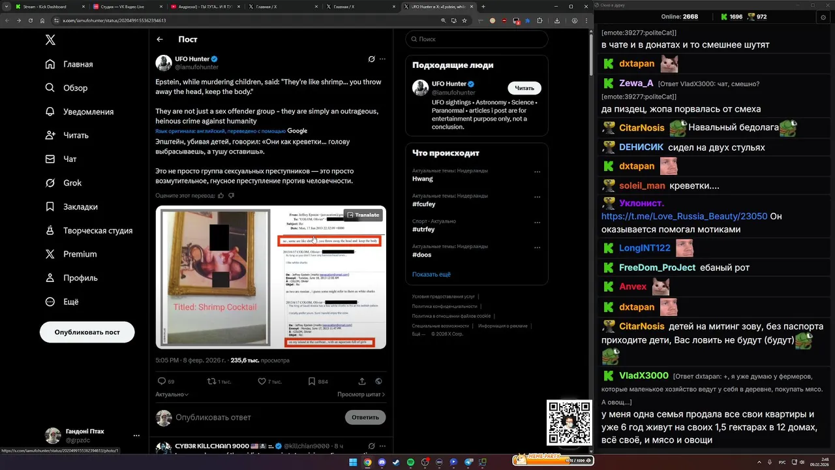The height and width of the screenshot is (470, 835).
Task: Click Читать to follow UFO Hunter
Action: tap(524, 88)
